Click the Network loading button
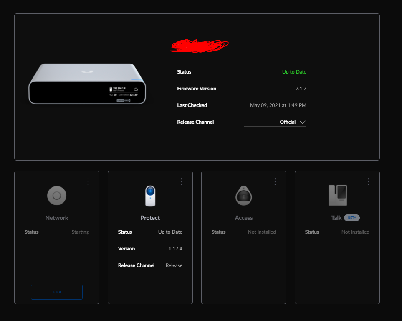 coord(57,292)
